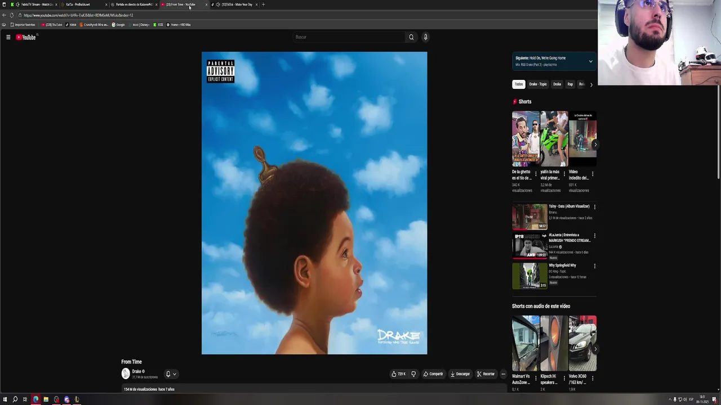Open options for yailin short
The image size is (721, 405).
564,174
